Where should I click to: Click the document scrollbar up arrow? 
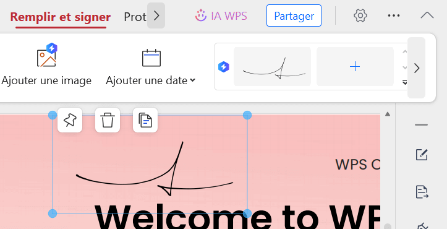tap(388, 114)
